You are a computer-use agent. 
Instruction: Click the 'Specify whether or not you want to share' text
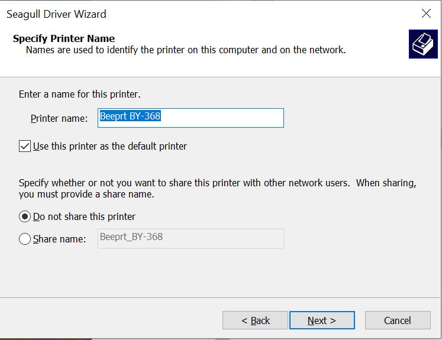pos(217,189)
